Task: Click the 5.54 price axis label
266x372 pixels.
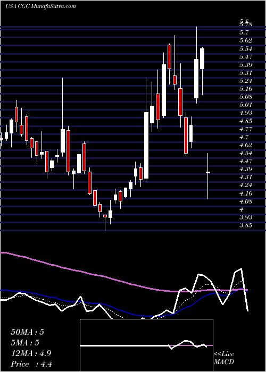Action: coord(246,49)
